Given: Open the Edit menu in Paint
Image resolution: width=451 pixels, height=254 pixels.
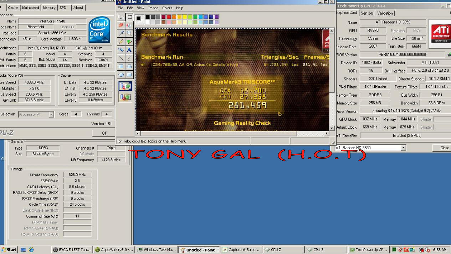Looking at the screenshot, I should (x=130, y=8).
